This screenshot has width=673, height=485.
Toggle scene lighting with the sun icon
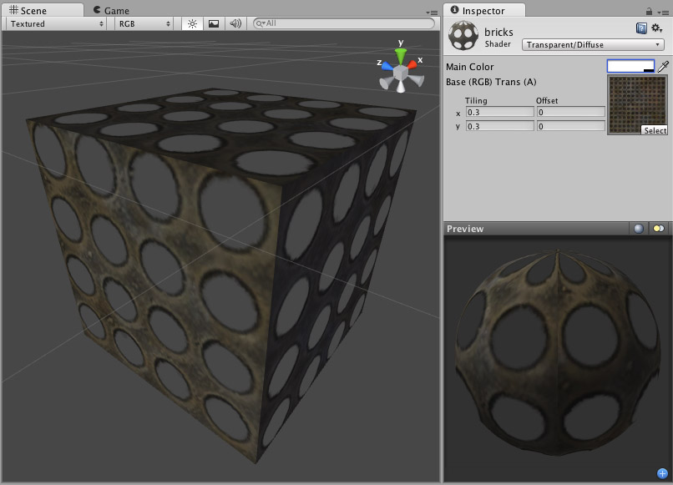click(191, 23)
